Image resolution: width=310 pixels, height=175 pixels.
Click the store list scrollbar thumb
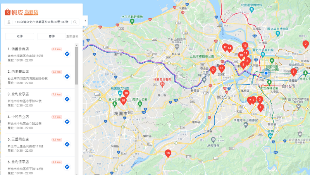[x=76, y=66]
